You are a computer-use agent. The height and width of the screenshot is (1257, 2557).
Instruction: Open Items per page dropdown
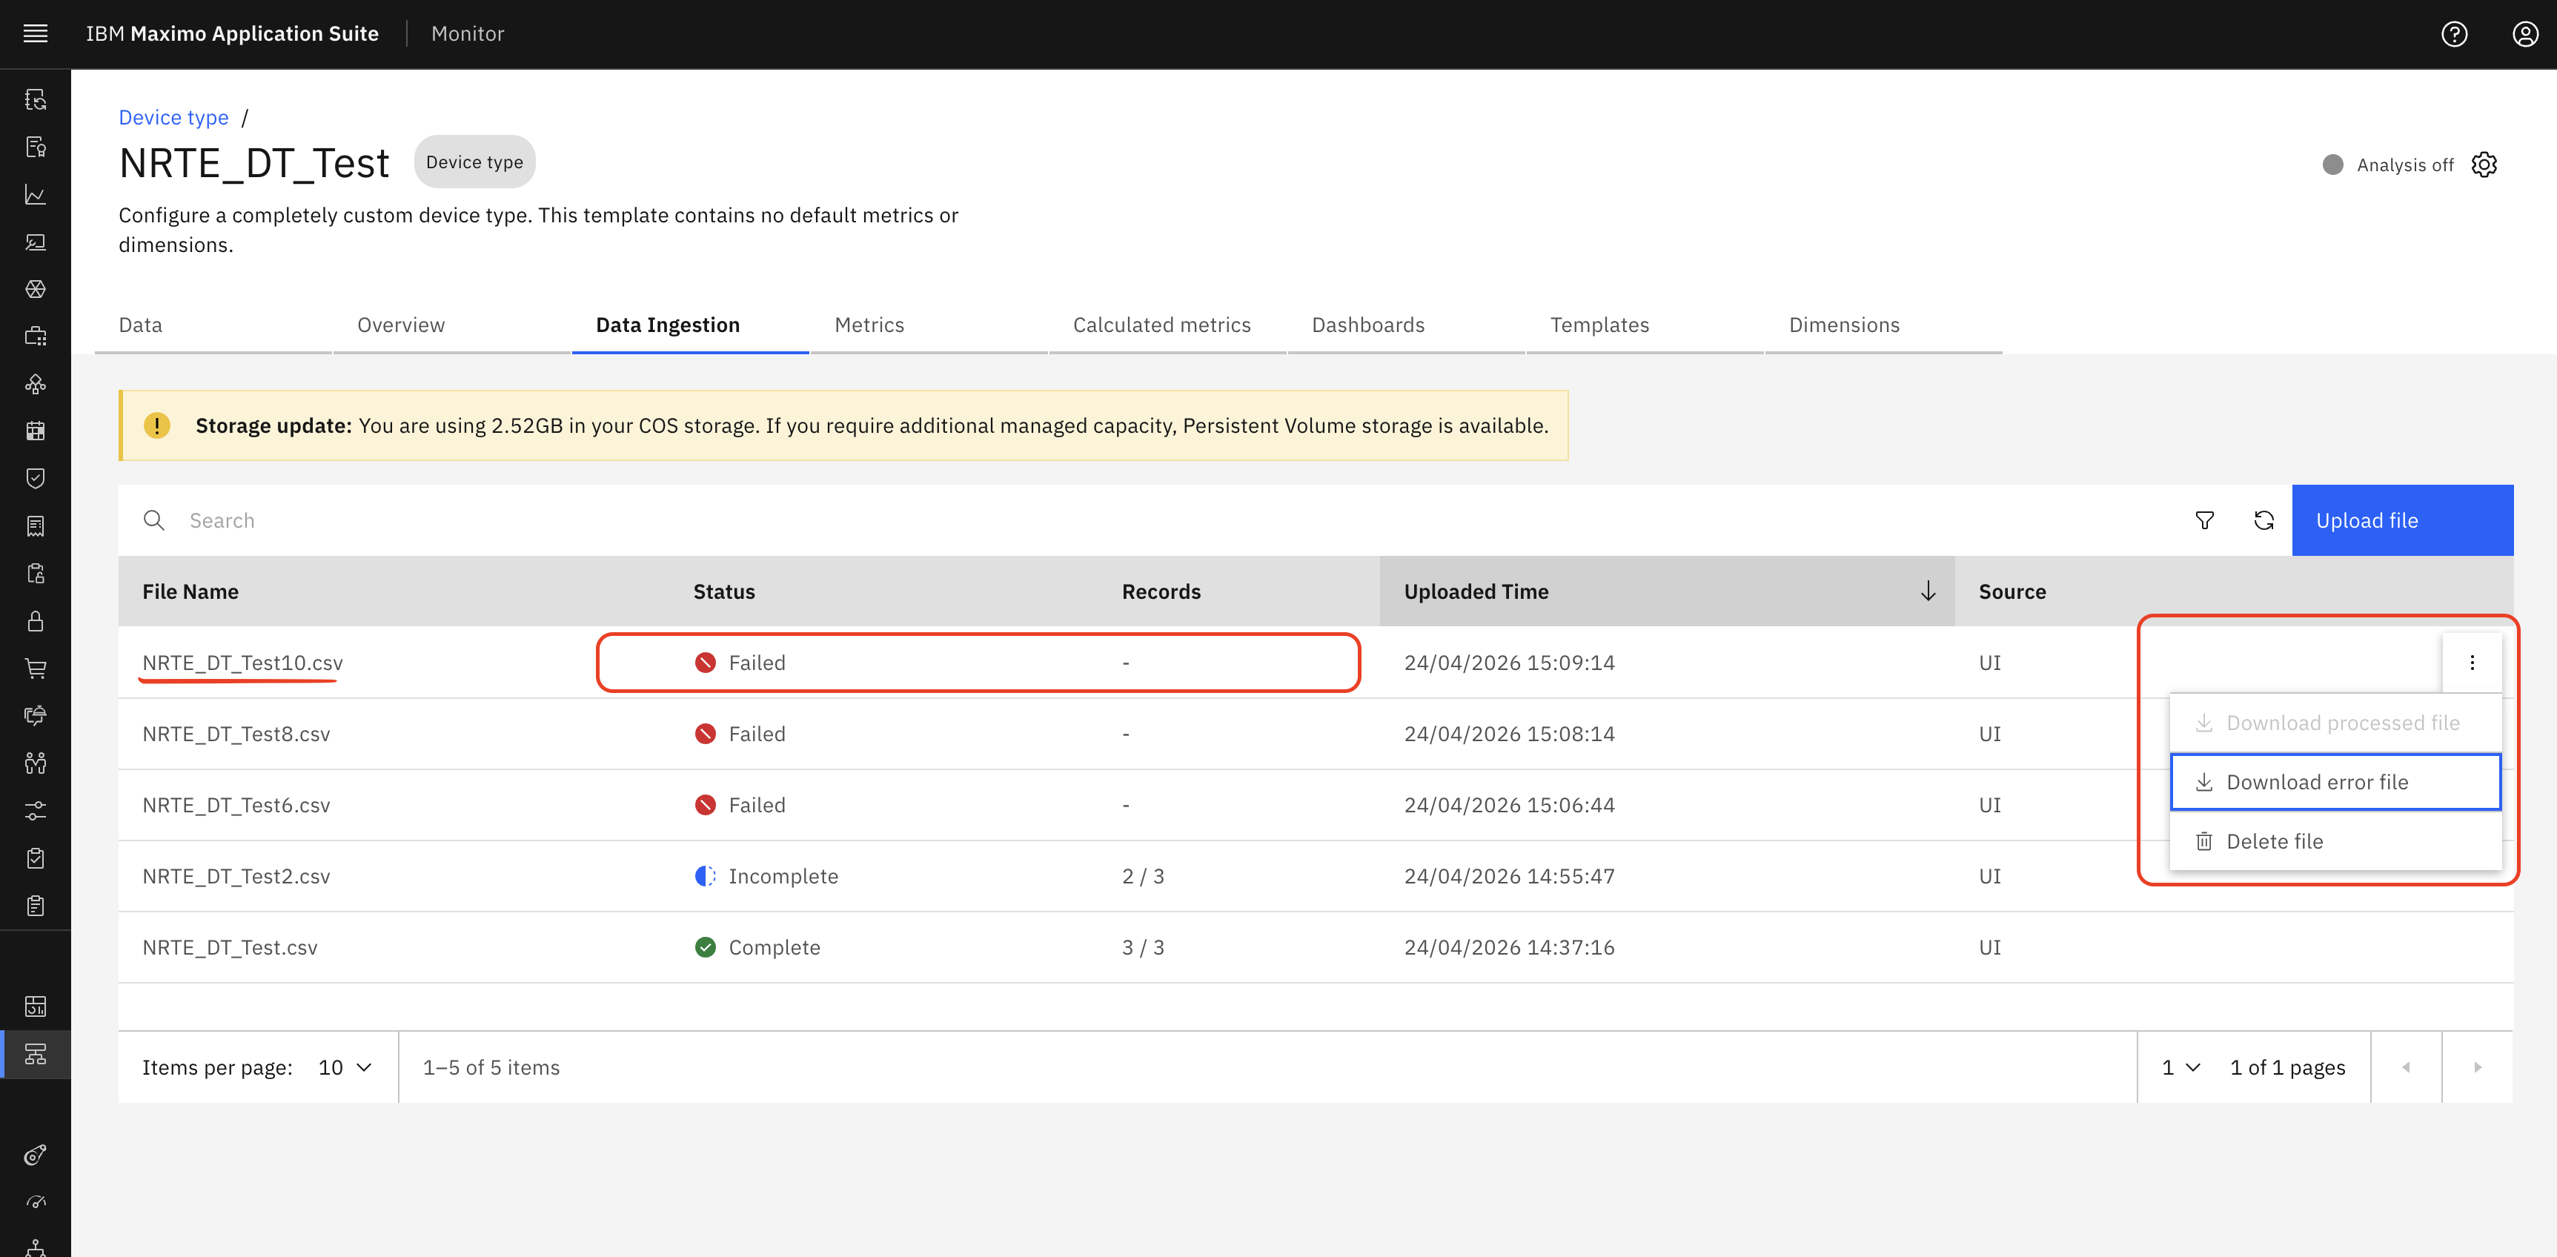[345, 1067]
